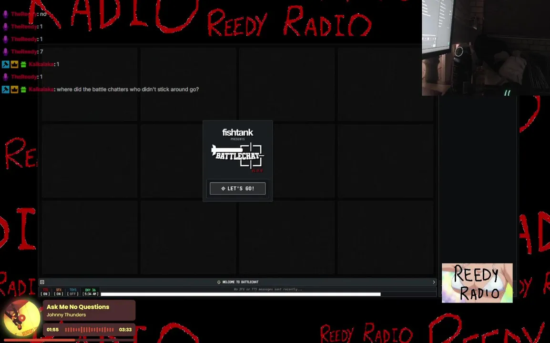The height and width of the screenshot is (343, 550).
Task: Click the microphone badge beside 'TheReedy: no'
Action: click(x=6, y=14)
